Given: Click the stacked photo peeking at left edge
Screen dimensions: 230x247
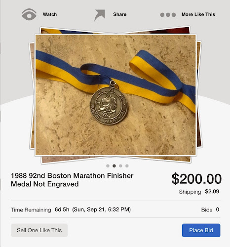Looking at the screenshot, I should tap(32, 95).
